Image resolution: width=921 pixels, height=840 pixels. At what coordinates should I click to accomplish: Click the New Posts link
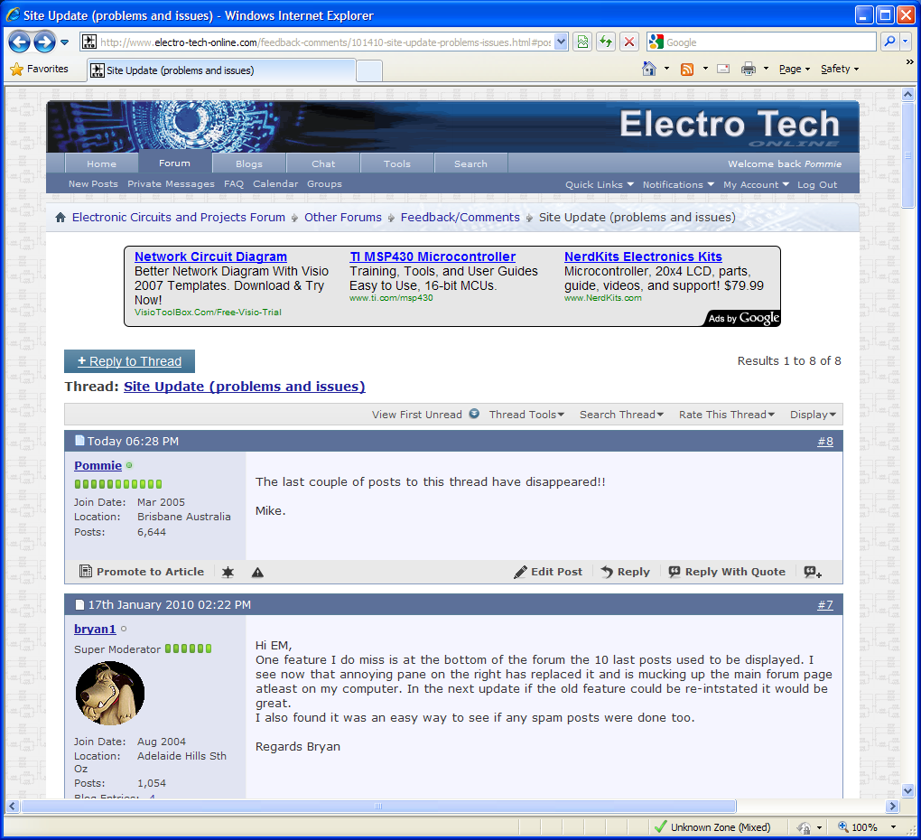coord(93,184)
